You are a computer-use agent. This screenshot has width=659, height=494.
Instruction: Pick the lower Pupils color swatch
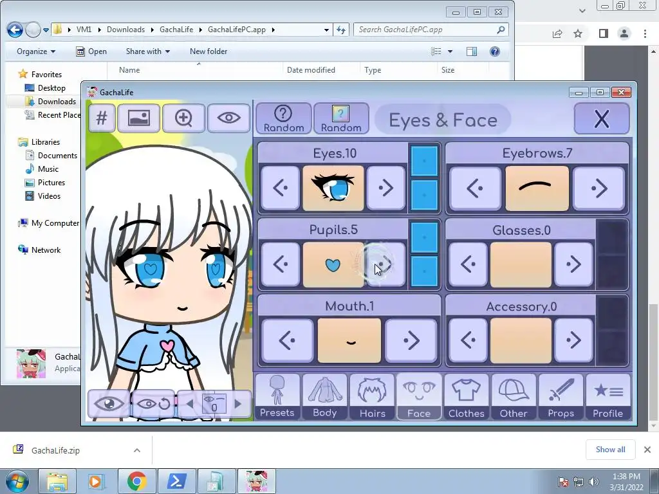(424, 271)
